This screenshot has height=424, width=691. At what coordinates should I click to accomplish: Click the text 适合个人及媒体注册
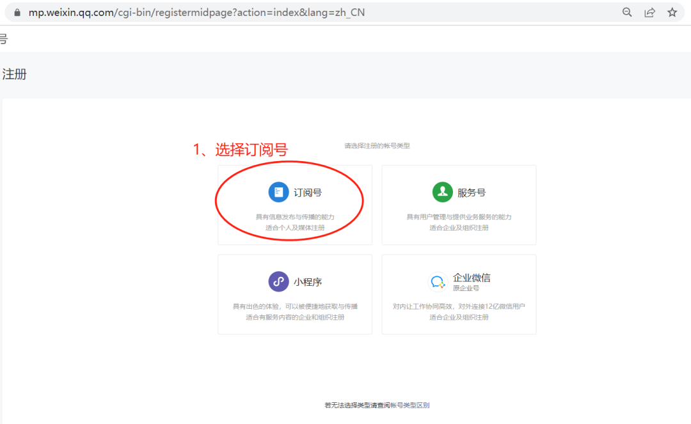click(295, 228)
